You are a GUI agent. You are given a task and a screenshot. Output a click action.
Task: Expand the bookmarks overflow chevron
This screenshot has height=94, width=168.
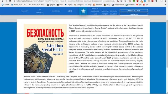[x=165, y=5]
